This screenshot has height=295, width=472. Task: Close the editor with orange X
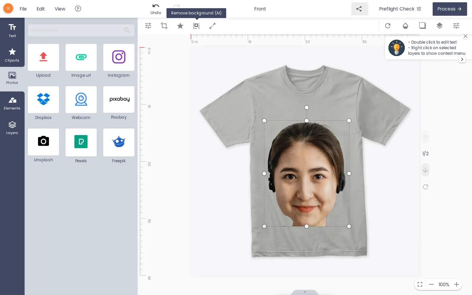(x=8, y=9)
